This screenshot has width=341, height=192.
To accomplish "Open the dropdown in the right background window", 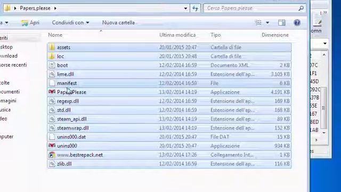I will pyautogui.click(x=325, y=43).
